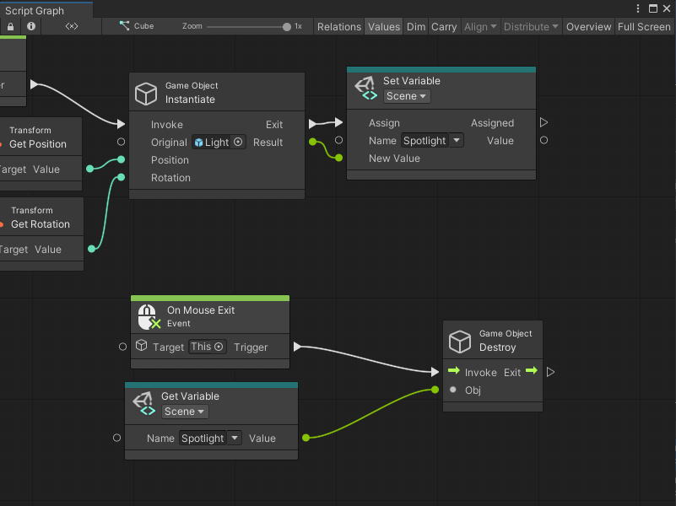676x506 pixels.
Task: Toggle Carry mode in toolbar
Action: [444, 26]
